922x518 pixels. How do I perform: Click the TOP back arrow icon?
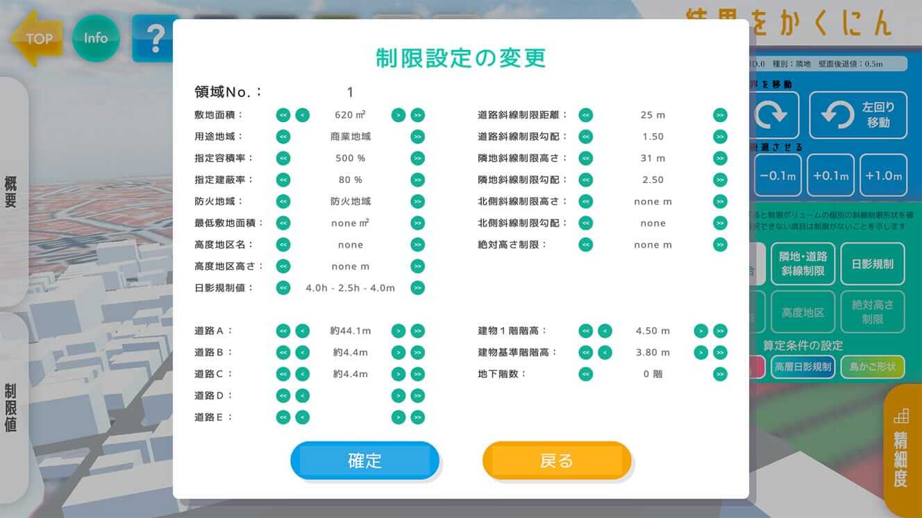coord(35,38)
